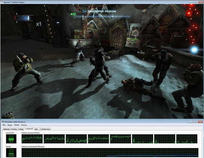Close the Batman Arkham Origins window

(x=201, y=2)
